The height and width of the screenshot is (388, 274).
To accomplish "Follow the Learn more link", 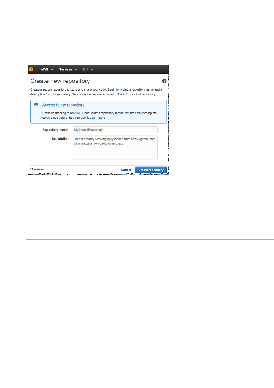I will [x=97, y=118].
